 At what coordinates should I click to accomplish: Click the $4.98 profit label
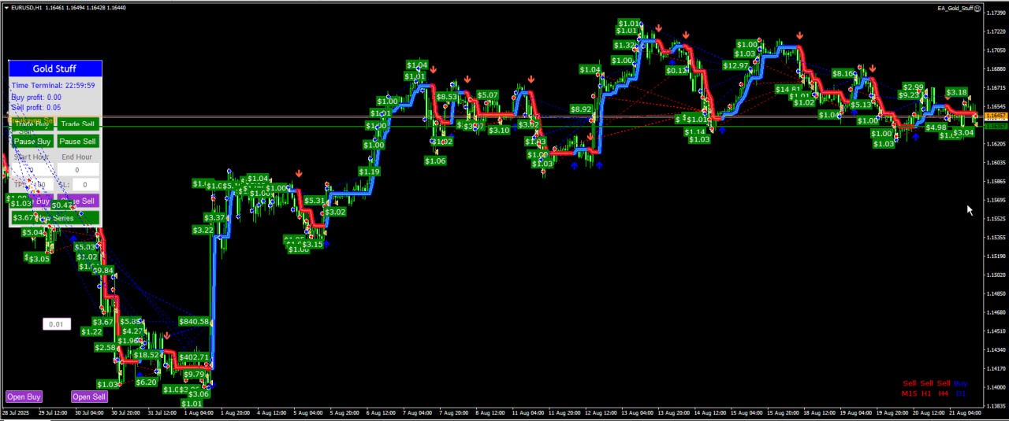point(936,127)
